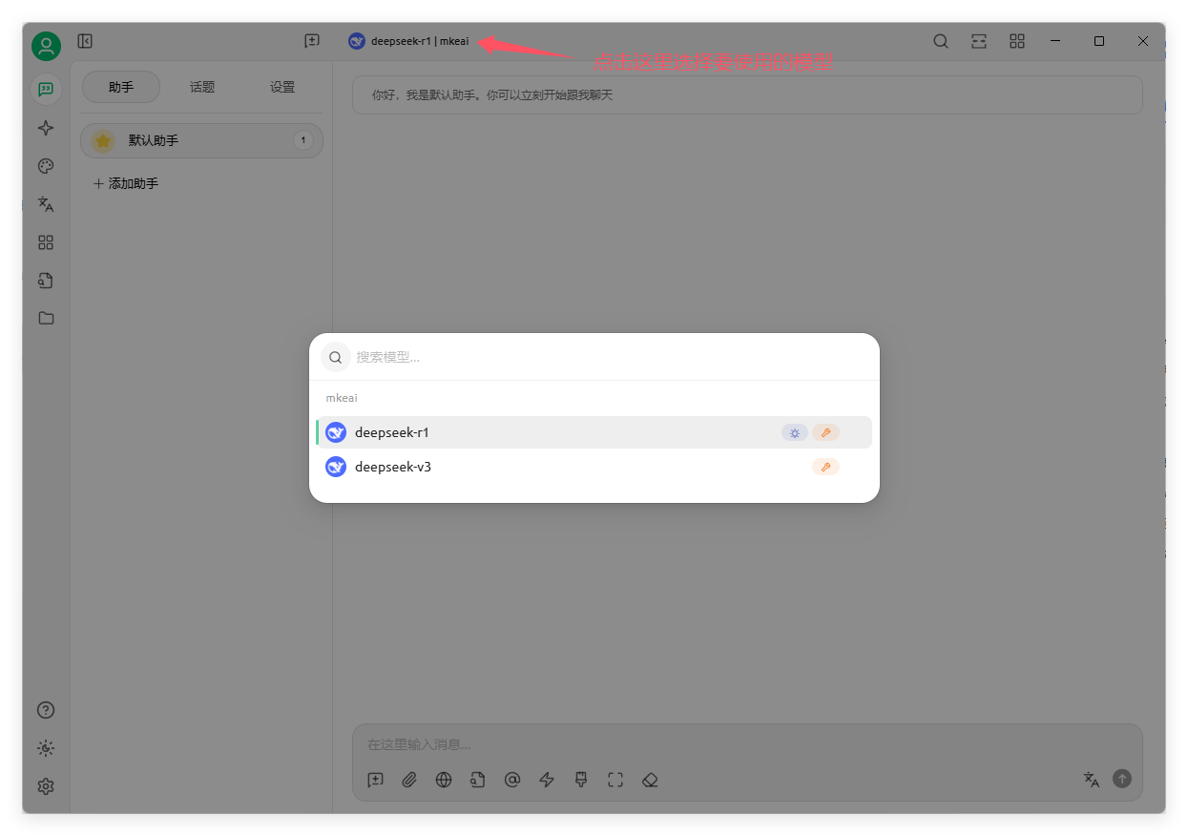Select the 默认助手 assistant entry
Screen dimensions: 1188x836
click(201, 140)
